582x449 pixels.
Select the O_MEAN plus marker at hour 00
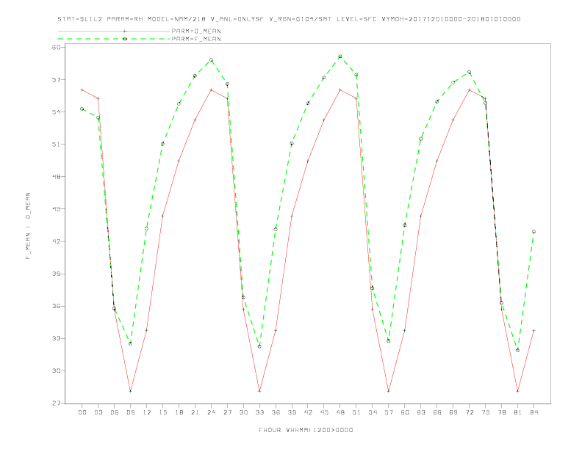(82, 90)
